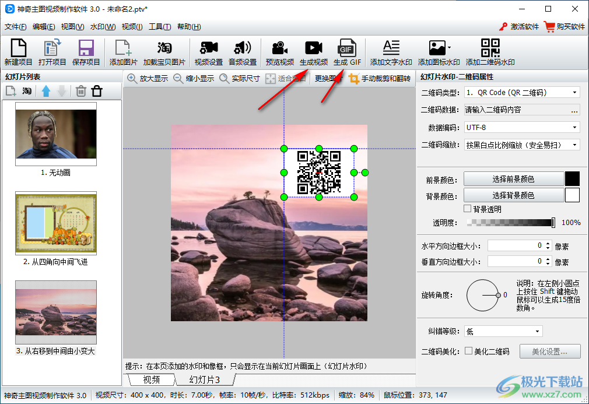Expand the 二维码类型 dropdown

point(574,92)
